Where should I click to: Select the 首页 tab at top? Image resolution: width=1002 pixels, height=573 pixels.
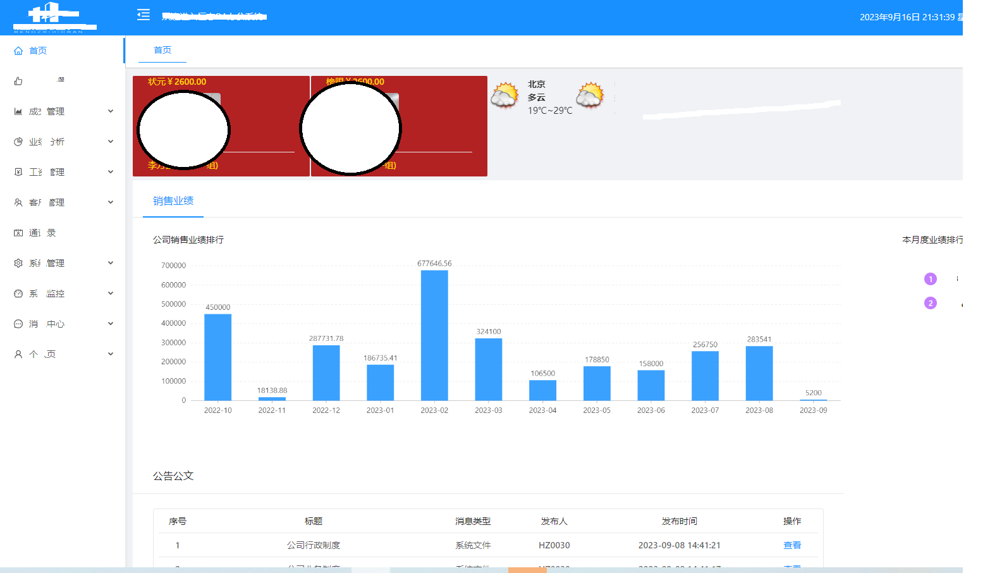click(x=162, y=50)
